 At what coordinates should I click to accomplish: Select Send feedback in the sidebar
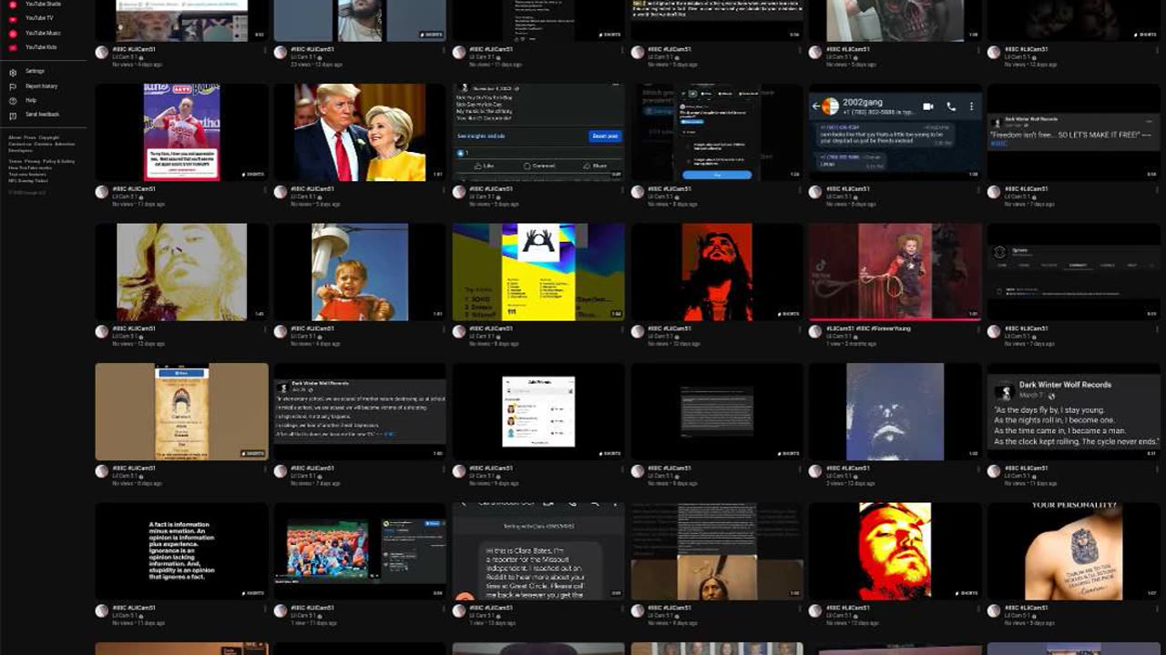click(x=42, y=115)
